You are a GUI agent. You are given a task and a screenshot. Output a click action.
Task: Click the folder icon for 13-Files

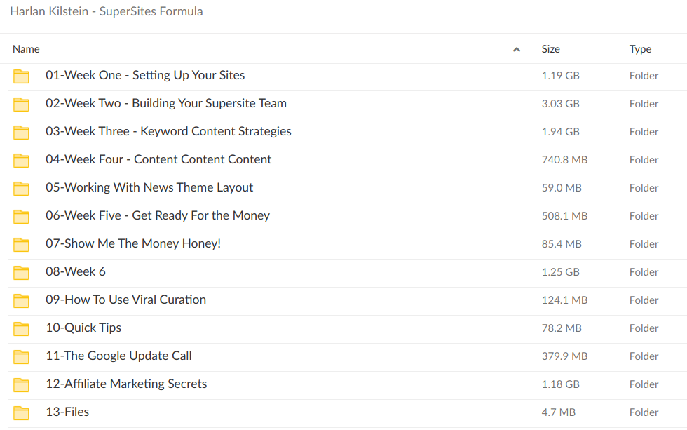pos(22,413)
